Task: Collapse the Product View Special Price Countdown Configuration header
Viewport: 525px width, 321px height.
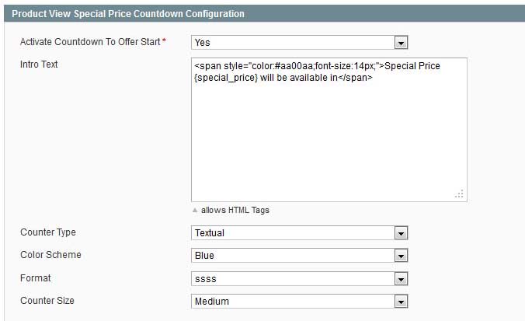Action: click(265, 14)
